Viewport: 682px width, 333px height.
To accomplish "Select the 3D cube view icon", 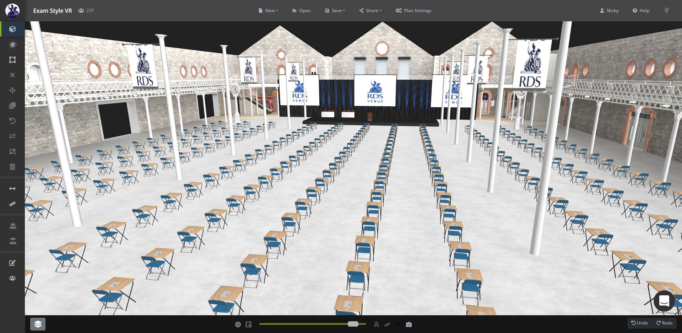I will click(x=12, y=29).
